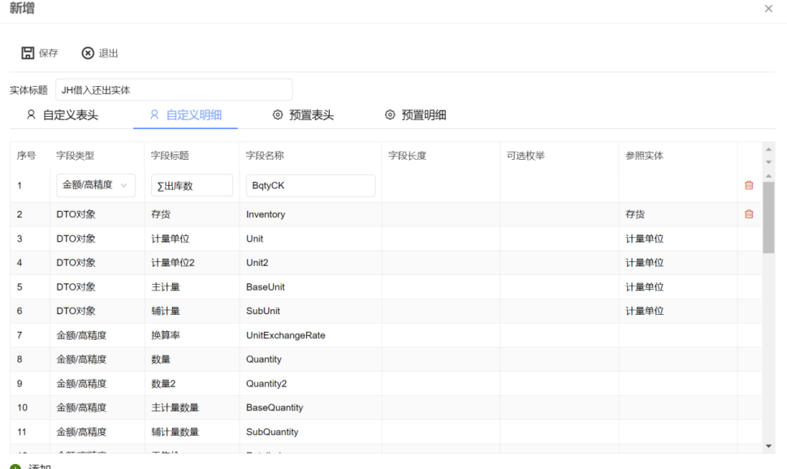Click the 退出 exit icon

tap(87, 52)
